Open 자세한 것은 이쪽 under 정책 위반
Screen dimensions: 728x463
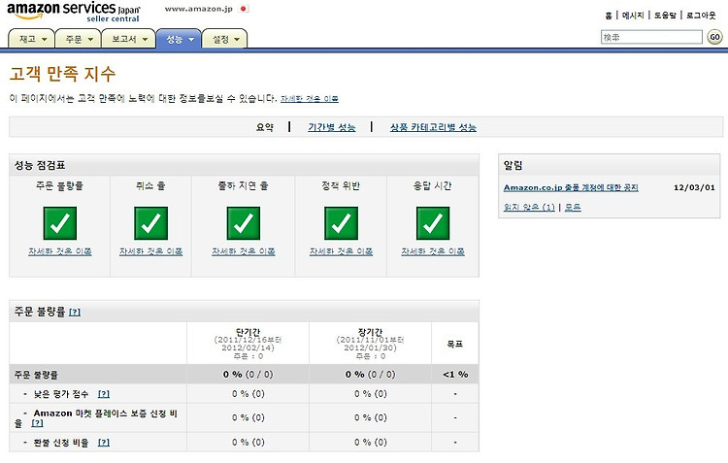pyautogui.click(x=342, y=251)
